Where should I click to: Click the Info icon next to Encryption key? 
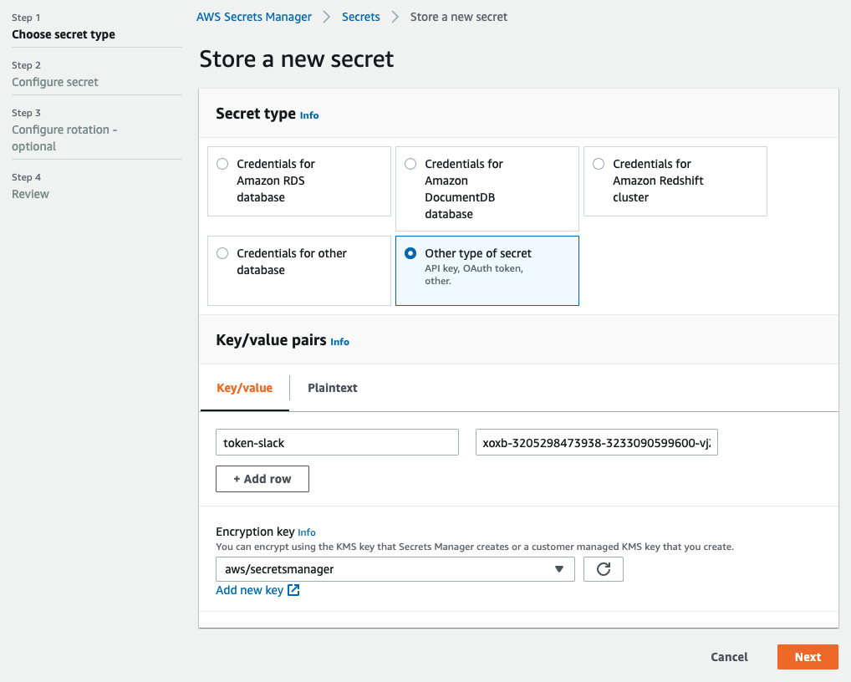[x=307, y=532]
